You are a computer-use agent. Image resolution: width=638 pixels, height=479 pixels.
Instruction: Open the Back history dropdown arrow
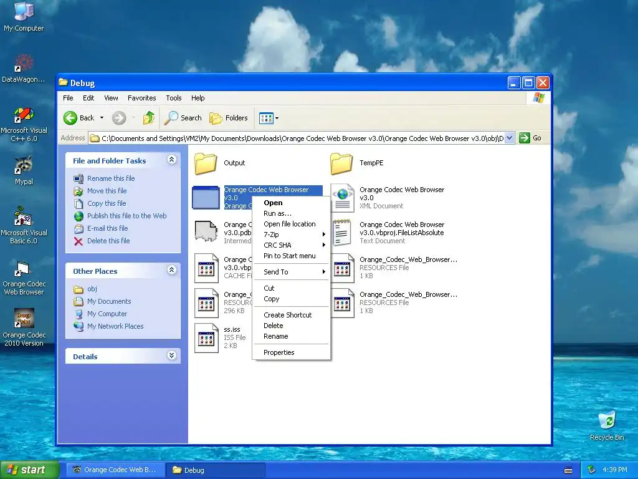pos(102,118)
